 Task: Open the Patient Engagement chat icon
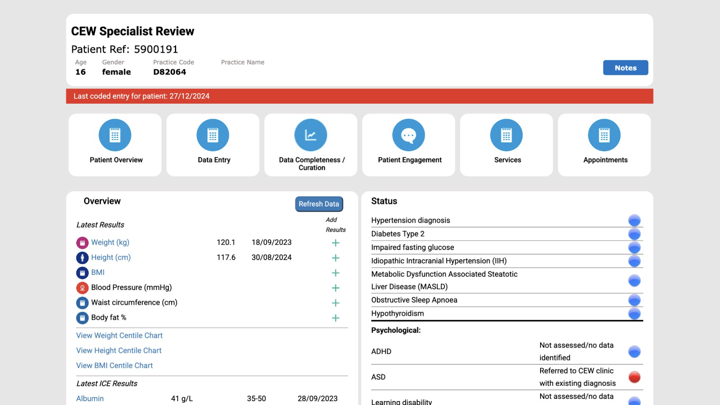coord(408,135)
